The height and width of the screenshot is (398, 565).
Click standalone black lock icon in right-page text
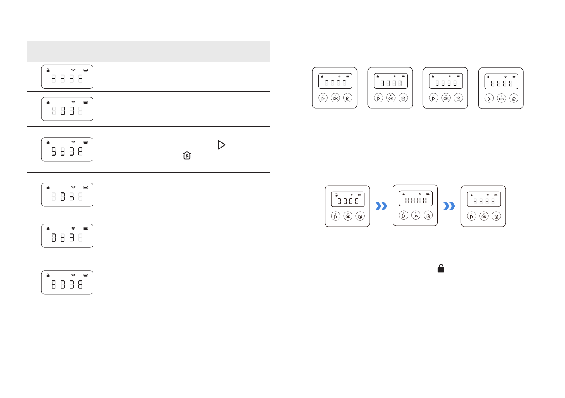pyautogui.click(x=441, y=269)
